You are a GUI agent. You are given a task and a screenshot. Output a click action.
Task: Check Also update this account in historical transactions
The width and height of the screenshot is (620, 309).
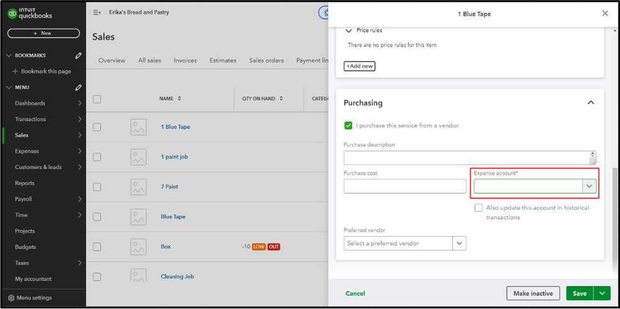point(478,208)
